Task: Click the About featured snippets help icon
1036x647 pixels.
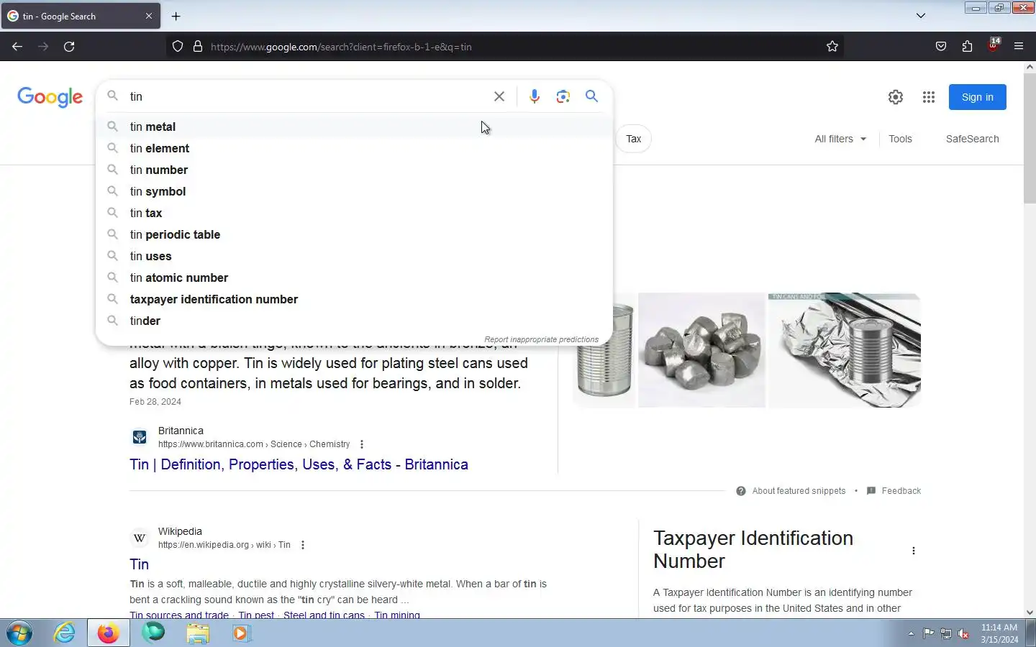Action: pyautogui.click(x=741, y=491)
